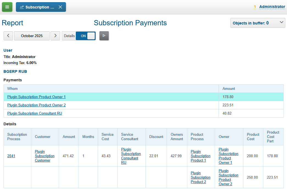Open Plugin Subscription Product Owner 2 in Payments table

click(36, 105)
